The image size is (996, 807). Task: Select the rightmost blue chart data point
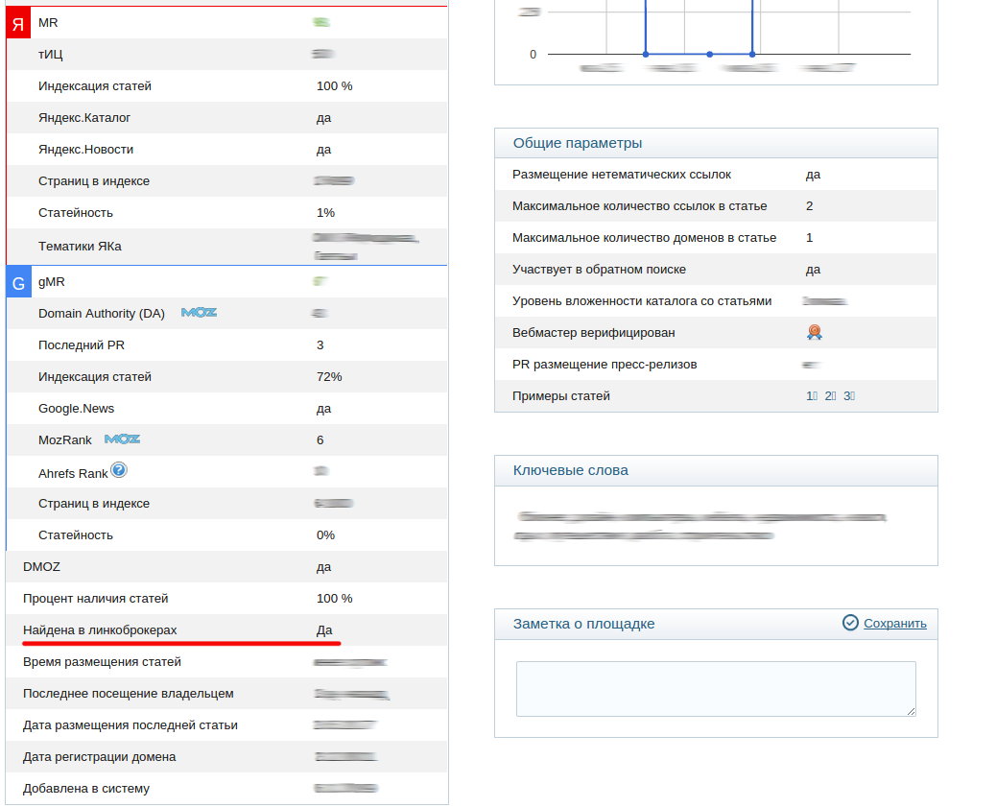752,55
